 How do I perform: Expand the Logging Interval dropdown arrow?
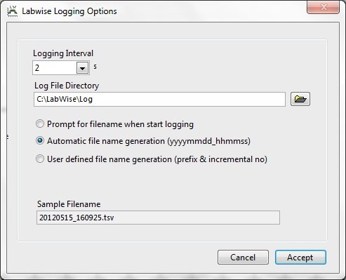[82, 68]
